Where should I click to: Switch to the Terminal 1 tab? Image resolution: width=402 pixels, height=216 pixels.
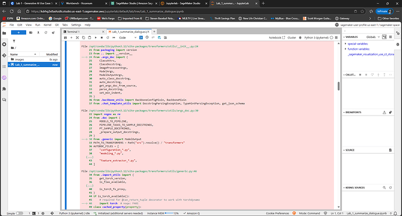pyautogui.click(x=83, y=32)
